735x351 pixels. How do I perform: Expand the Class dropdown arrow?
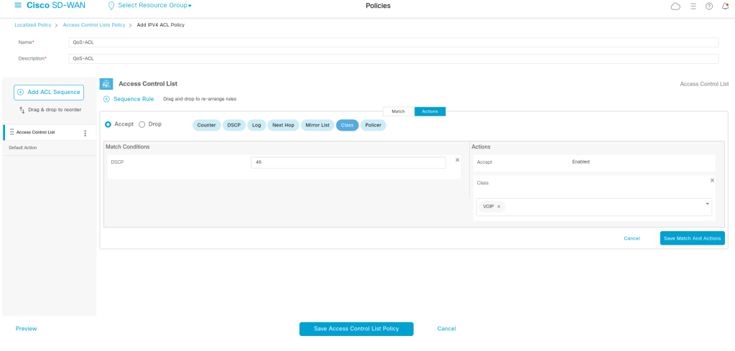click(707, 205)
